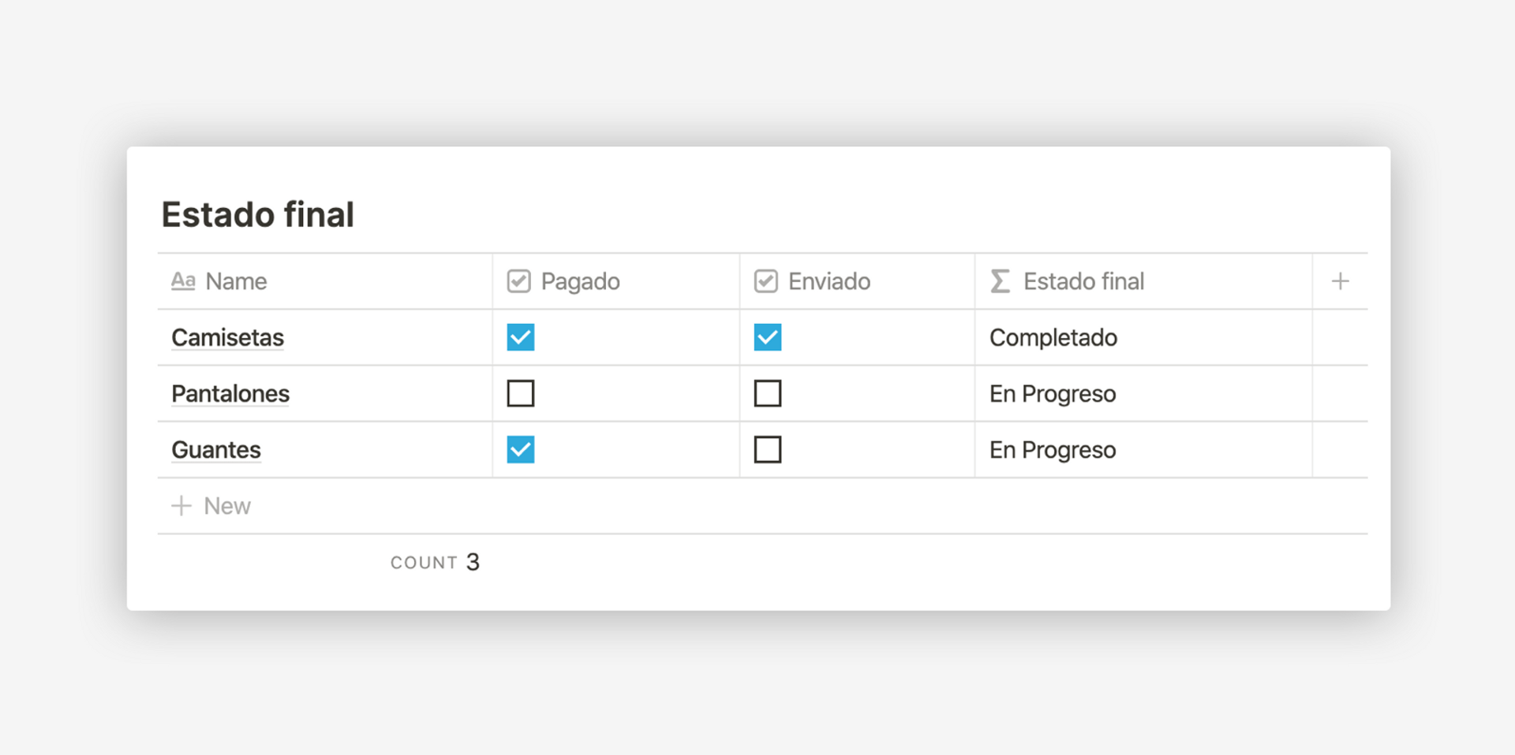Click the plus icon to add a new column

point(1340,281)
